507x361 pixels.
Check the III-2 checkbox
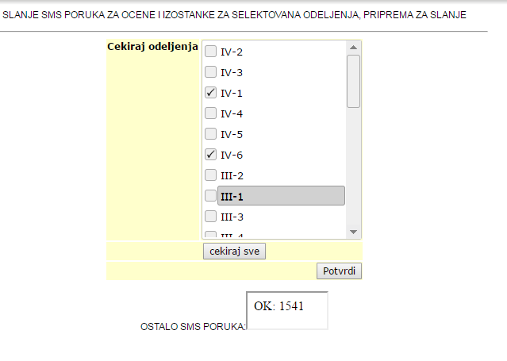[x=211, y=175]
